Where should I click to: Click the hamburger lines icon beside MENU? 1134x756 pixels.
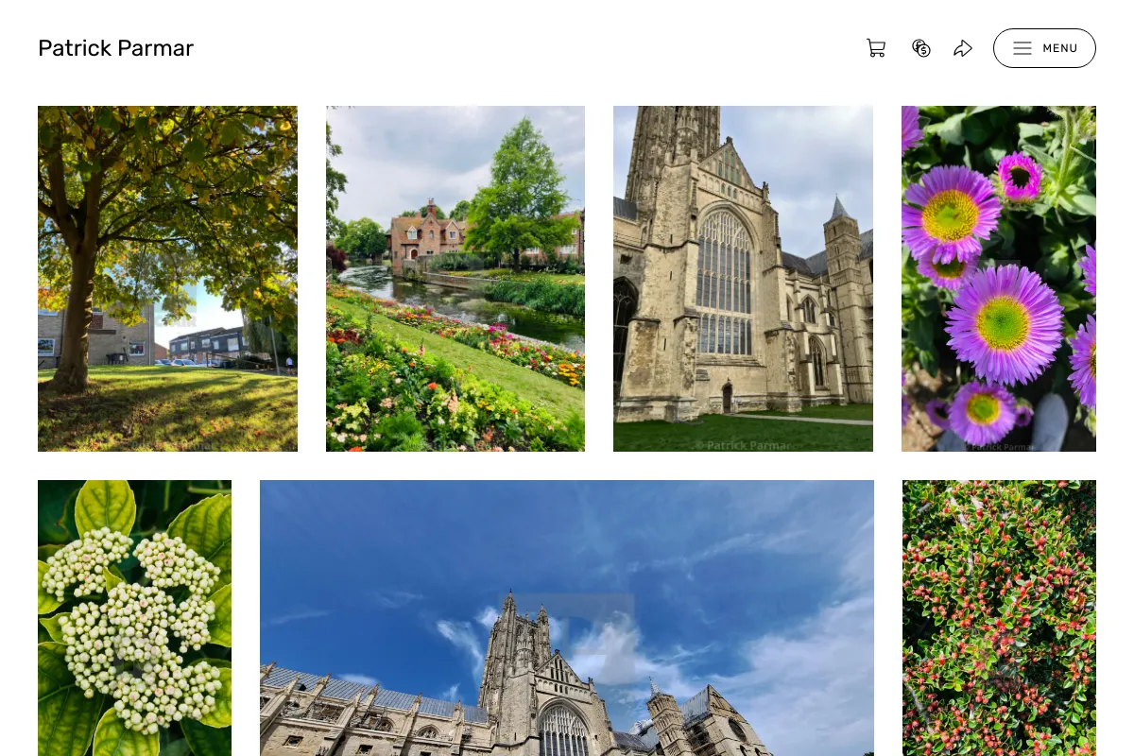click(1022, 48)
